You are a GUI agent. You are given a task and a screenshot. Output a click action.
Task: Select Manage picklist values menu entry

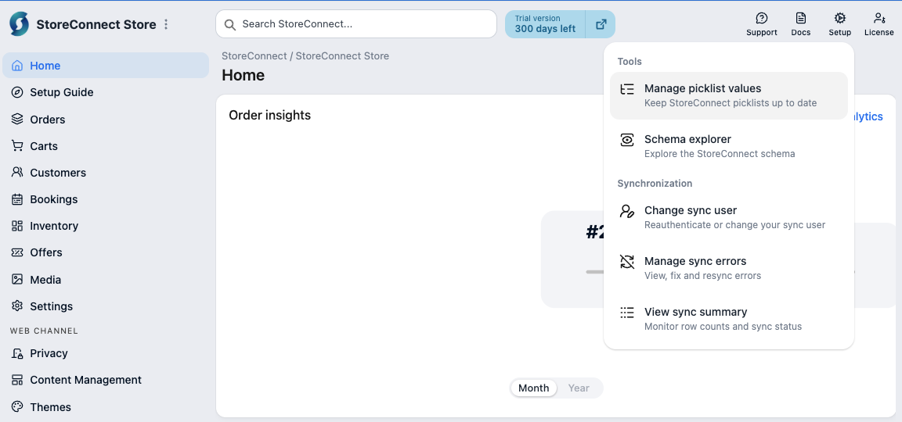point(729,95)
